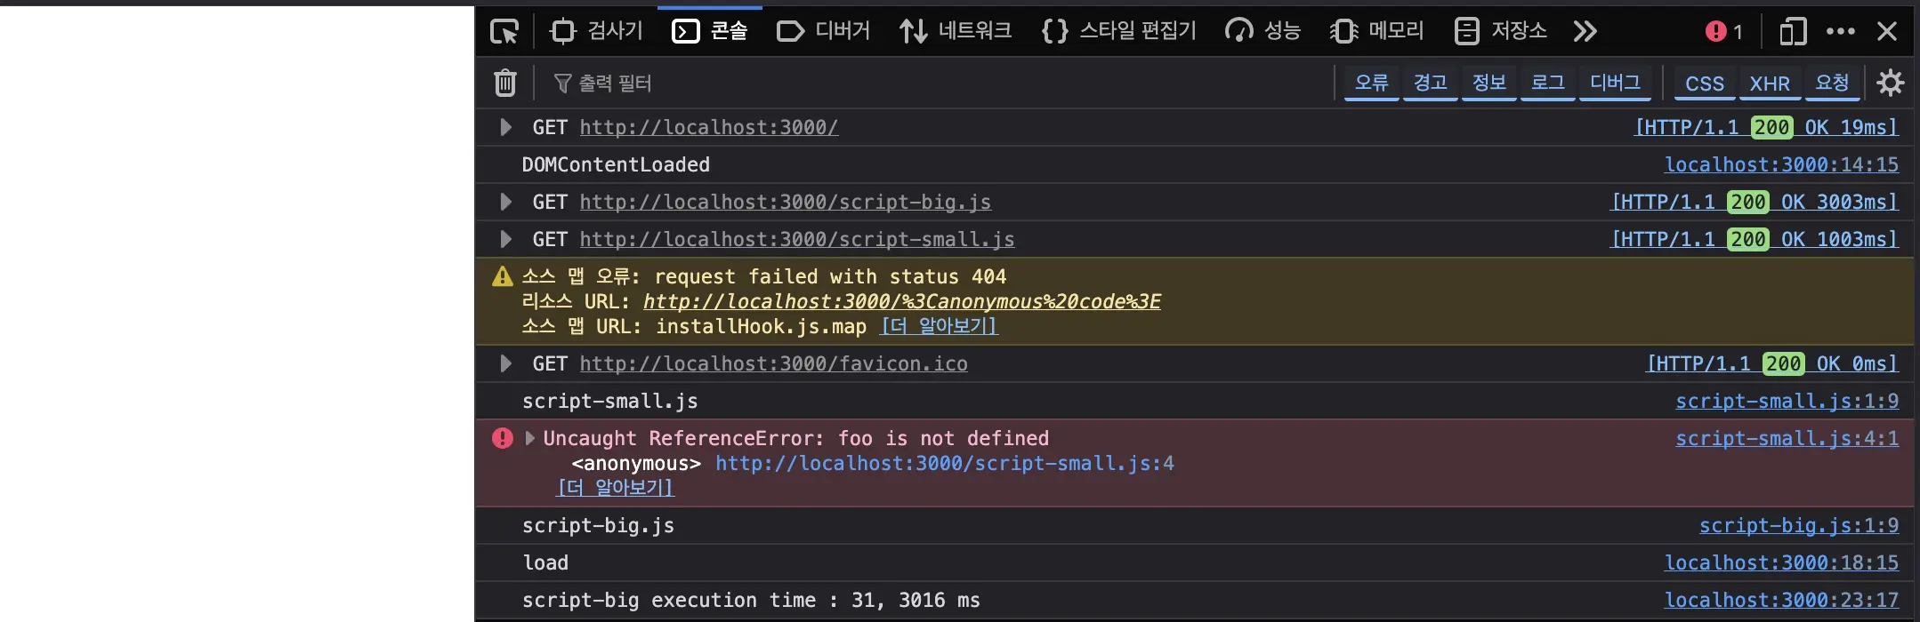Image resolution: width=1920 pixels, height=622 pixels.
Task: Select the script-big execution time message
Action: click(751, 600)
